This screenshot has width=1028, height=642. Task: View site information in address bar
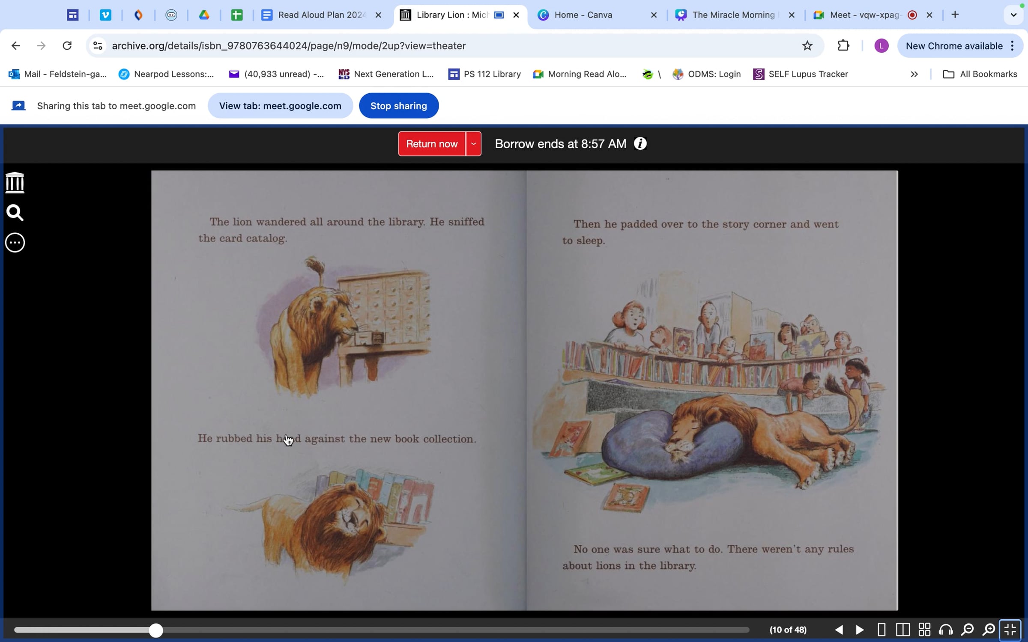point(98,46)
